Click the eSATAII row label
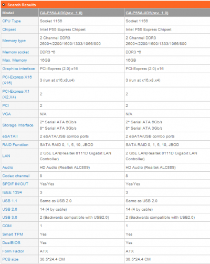210x264 pixels. pos(10,136)
